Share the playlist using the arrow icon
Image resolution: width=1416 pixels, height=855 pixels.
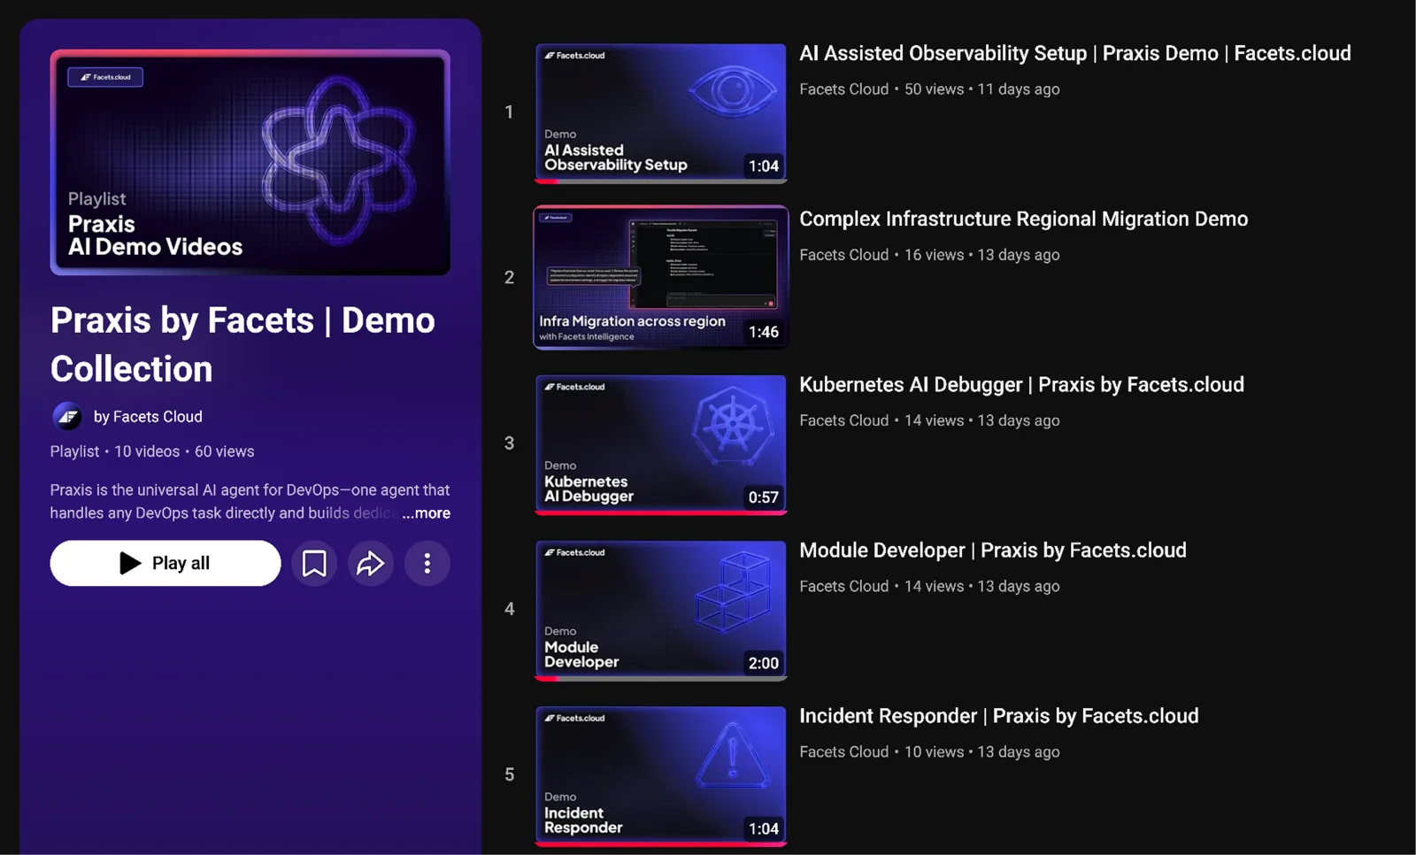pyautogui.click(x=370, y=563)
